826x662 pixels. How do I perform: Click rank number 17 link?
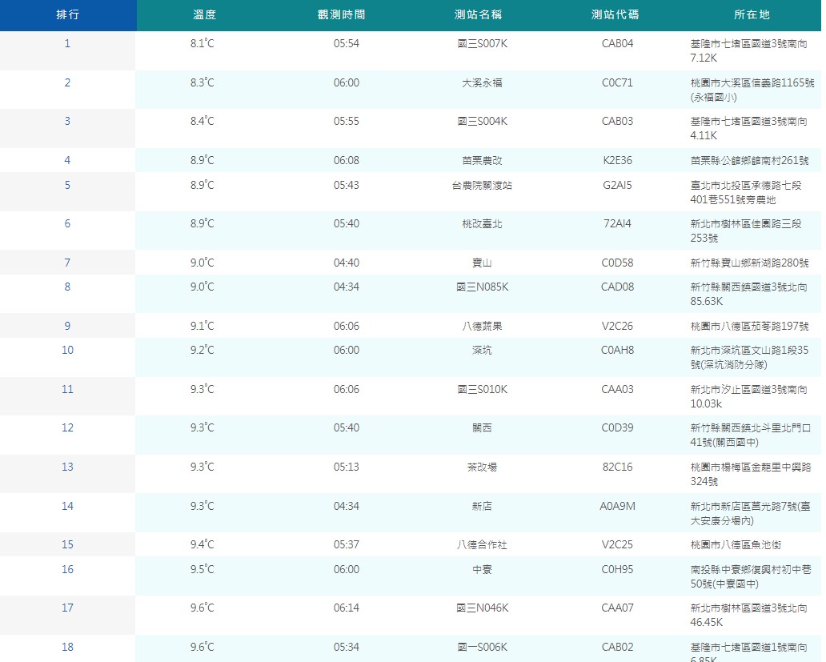67,608
